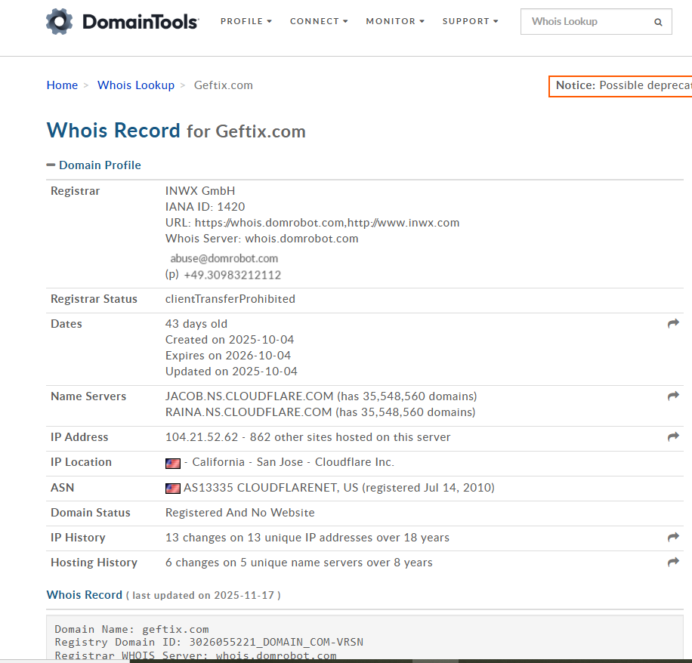Screen dimensions: 692x663
Task: Open the Profile dropdown menu
Action: tap(246, 21)
